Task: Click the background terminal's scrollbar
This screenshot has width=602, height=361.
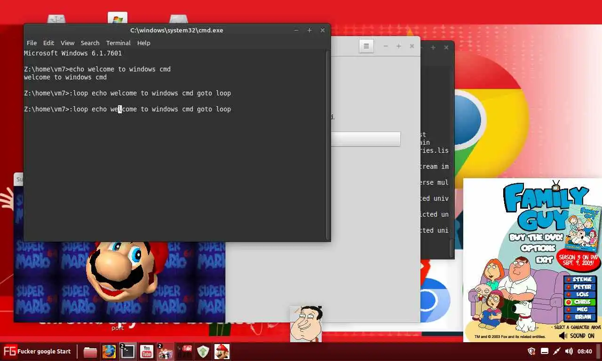Action: coord(452,248)
